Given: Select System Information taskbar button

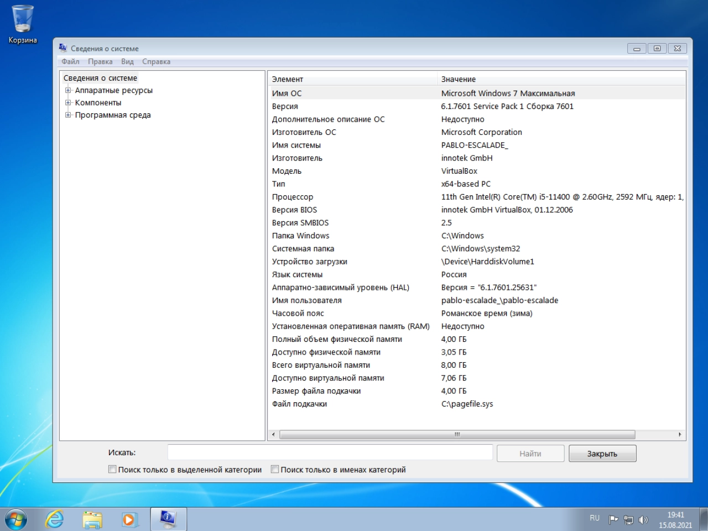Looking at the screenshot, I should coord(168,519).
